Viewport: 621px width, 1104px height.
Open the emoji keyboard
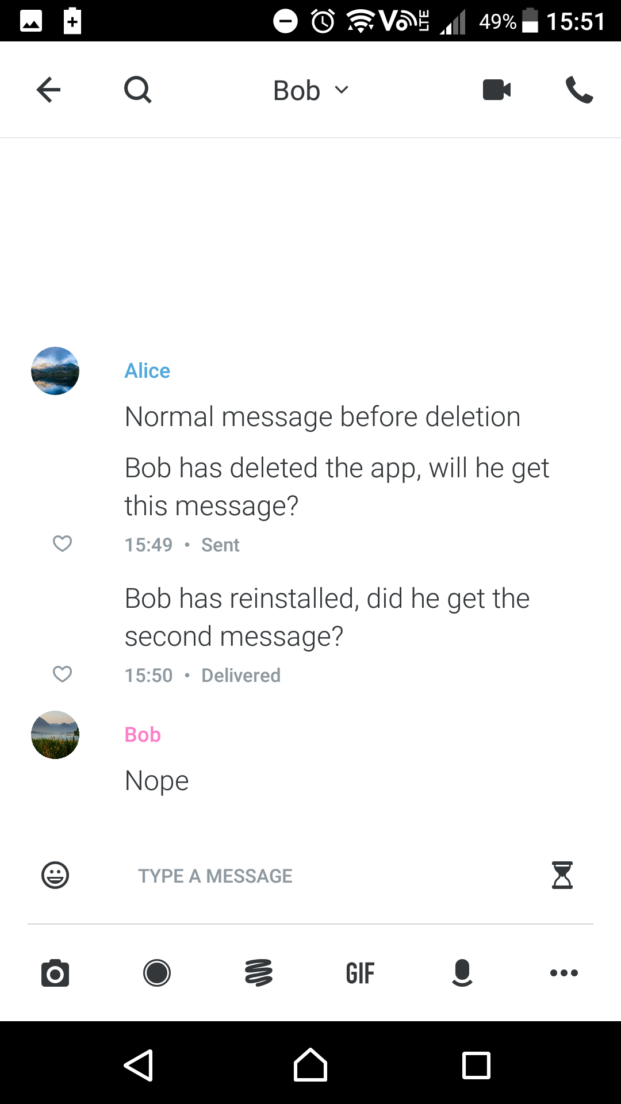(55, 875)
